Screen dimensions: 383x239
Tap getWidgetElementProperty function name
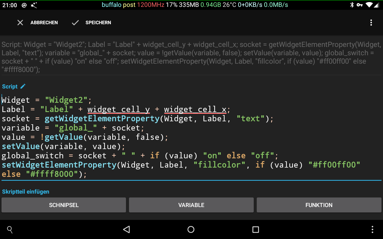[x=102, y=119]
